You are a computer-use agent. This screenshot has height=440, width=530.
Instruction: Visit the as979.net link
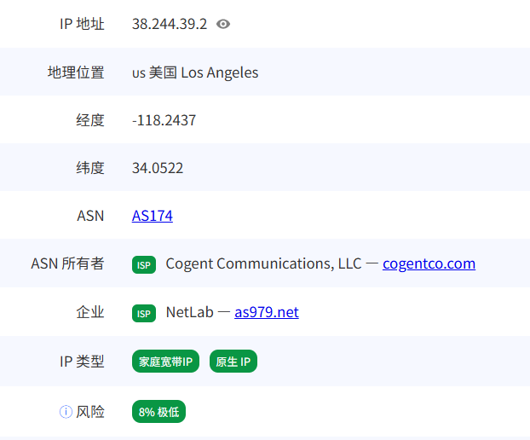[x=267, y=312]
